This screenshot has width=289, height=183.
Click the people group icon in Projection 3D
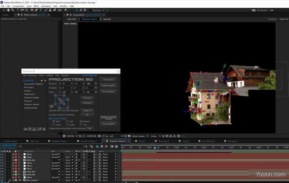26,129
